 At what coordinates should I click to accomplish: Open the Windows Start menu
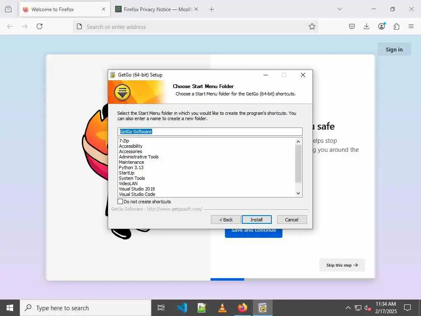(x=10, y=308)
